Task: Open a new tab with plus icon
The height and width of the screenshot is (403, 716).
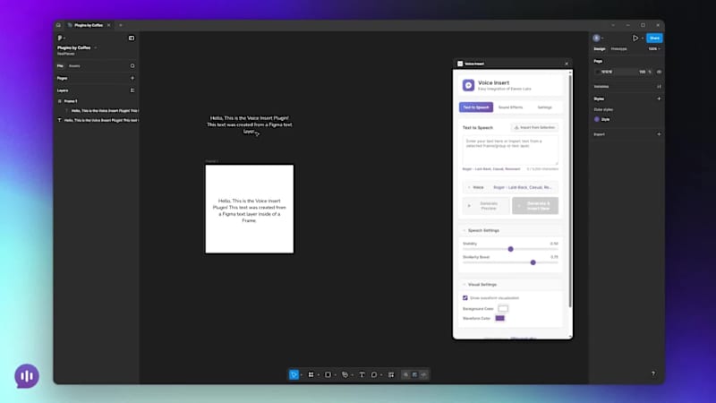Action: point(121,25)
